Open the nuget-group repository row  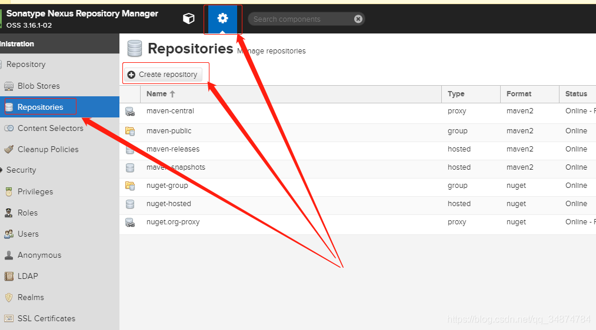358,187
